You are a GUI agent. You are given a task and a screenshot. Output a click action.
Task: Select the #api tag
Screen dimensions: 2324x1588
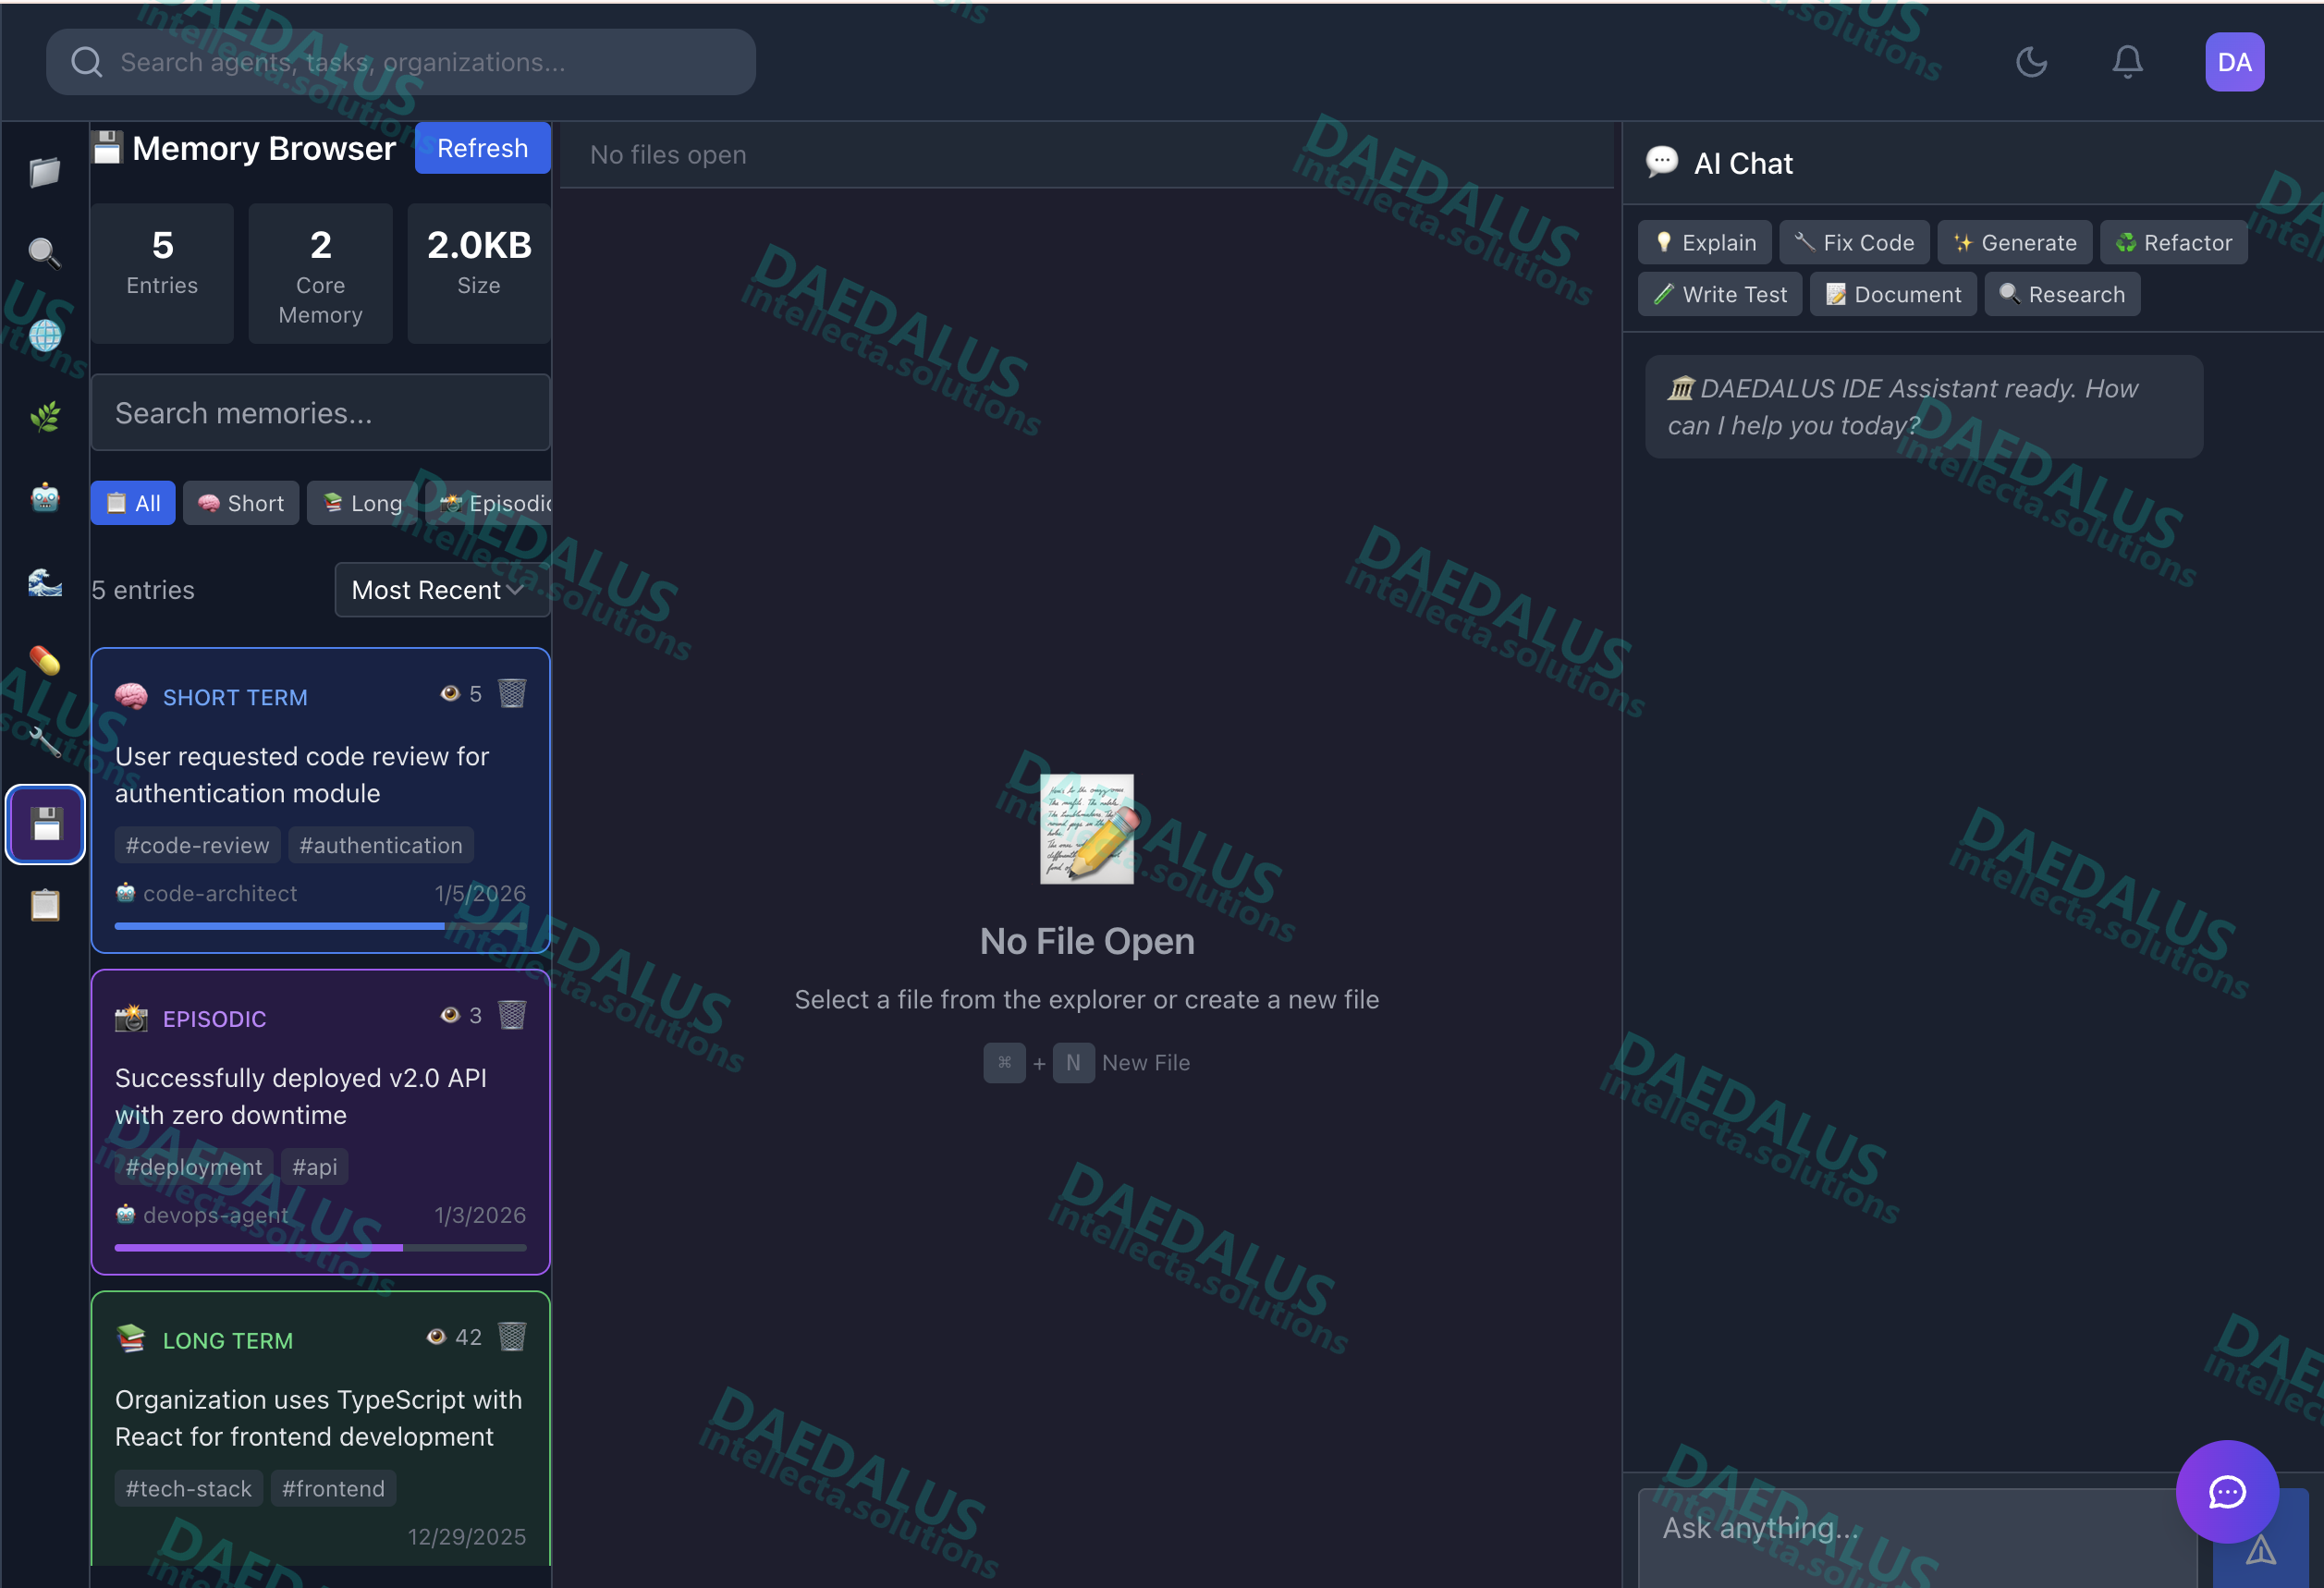coord(315,1167)
